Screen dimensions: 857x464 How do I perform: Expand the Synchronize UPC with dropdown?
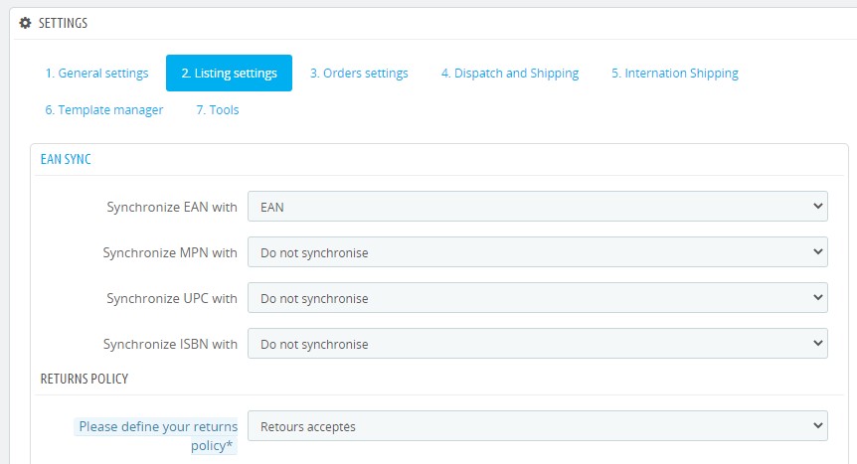click(x=537, y=298)
